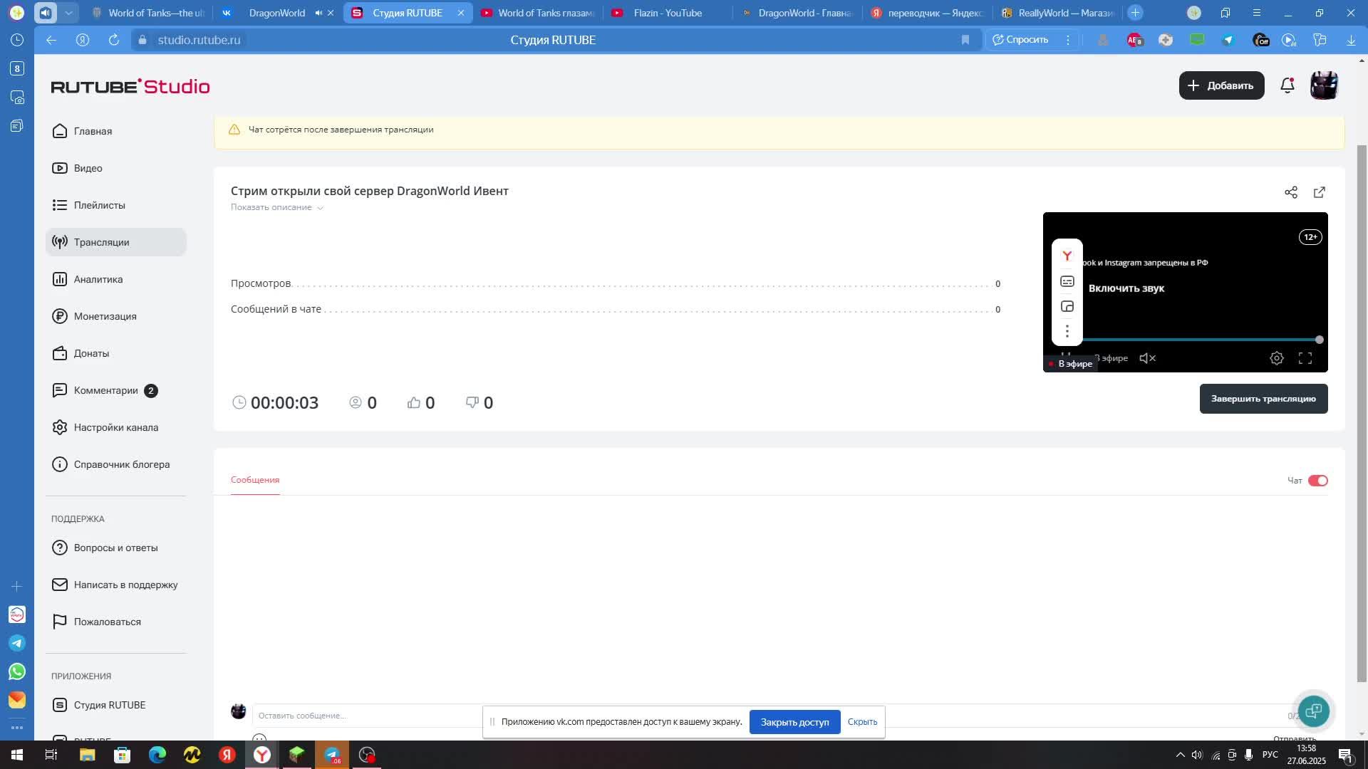Expand Показать описание
This screenshot has height=769, width=1368.
pos(276,207)
